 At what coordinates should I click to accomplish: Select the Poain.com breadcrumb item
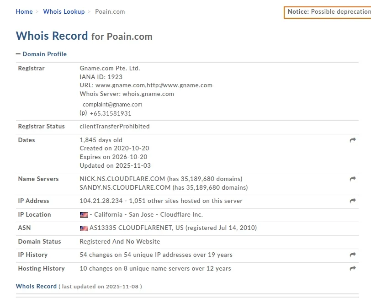coord(110,11)
